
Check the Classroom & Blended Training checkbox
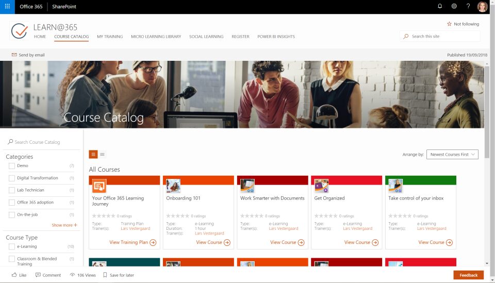[12, 259]
